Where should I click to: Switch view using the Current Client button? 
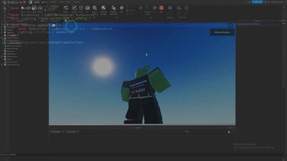click(x=148, y=10)
